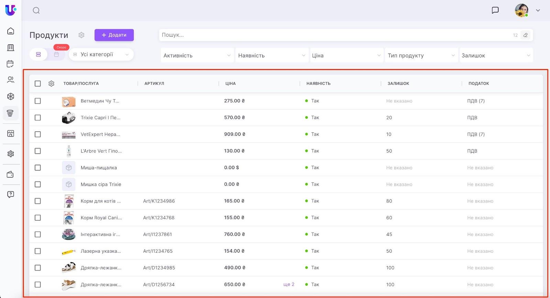This screenshot has width=550, height=298.
Task: Select the Trixie Capri row checkbox
Action: coord(38,118)
